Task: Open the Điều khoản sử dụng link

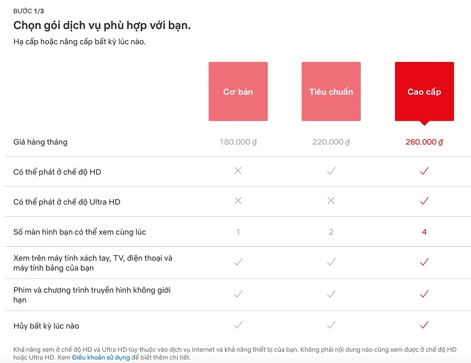Action: click(101, 357)
